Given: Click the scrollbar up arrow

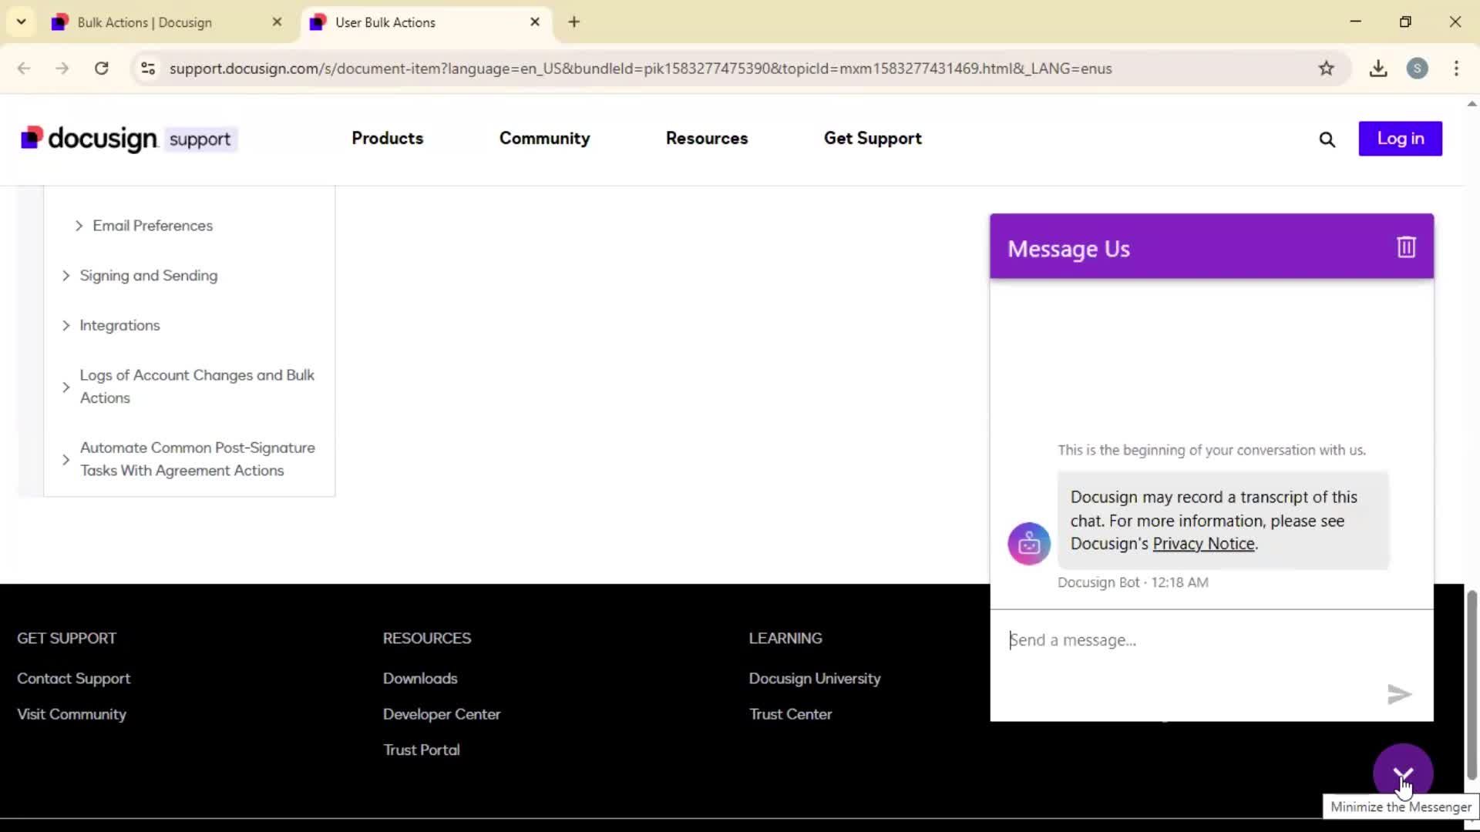Looking at the screenshot, I should point(1472,103).
